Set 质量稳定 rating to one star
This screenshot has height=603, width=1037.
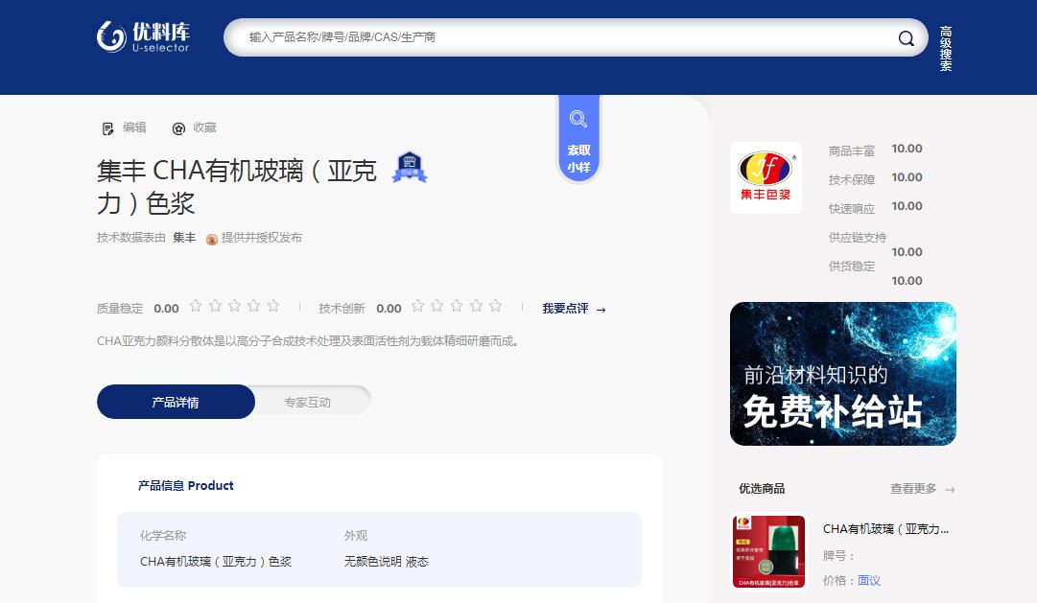(195, 306)
